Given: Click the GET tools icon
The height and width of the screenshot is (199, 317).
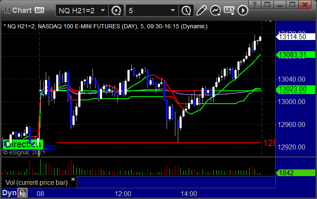Looking at the screenshot, I should tap(229, 10).
